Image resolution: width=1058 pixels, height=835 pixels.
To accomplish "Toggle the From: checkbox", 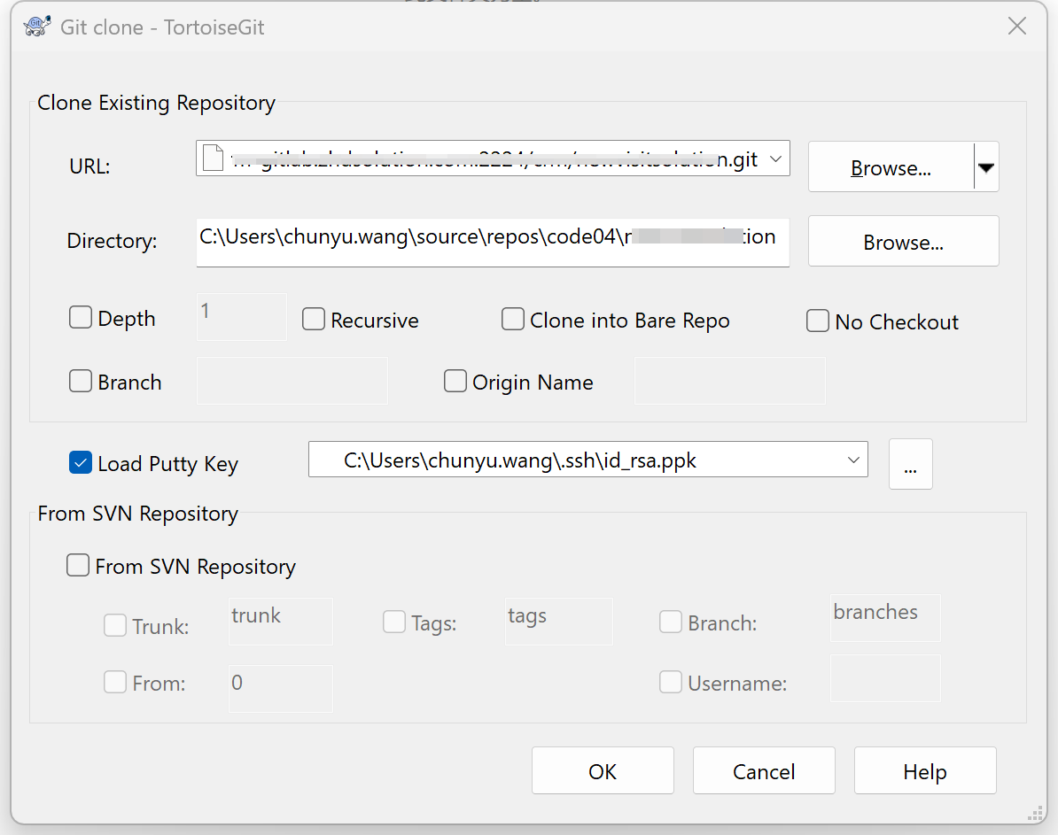I will [x=114, y=682].
